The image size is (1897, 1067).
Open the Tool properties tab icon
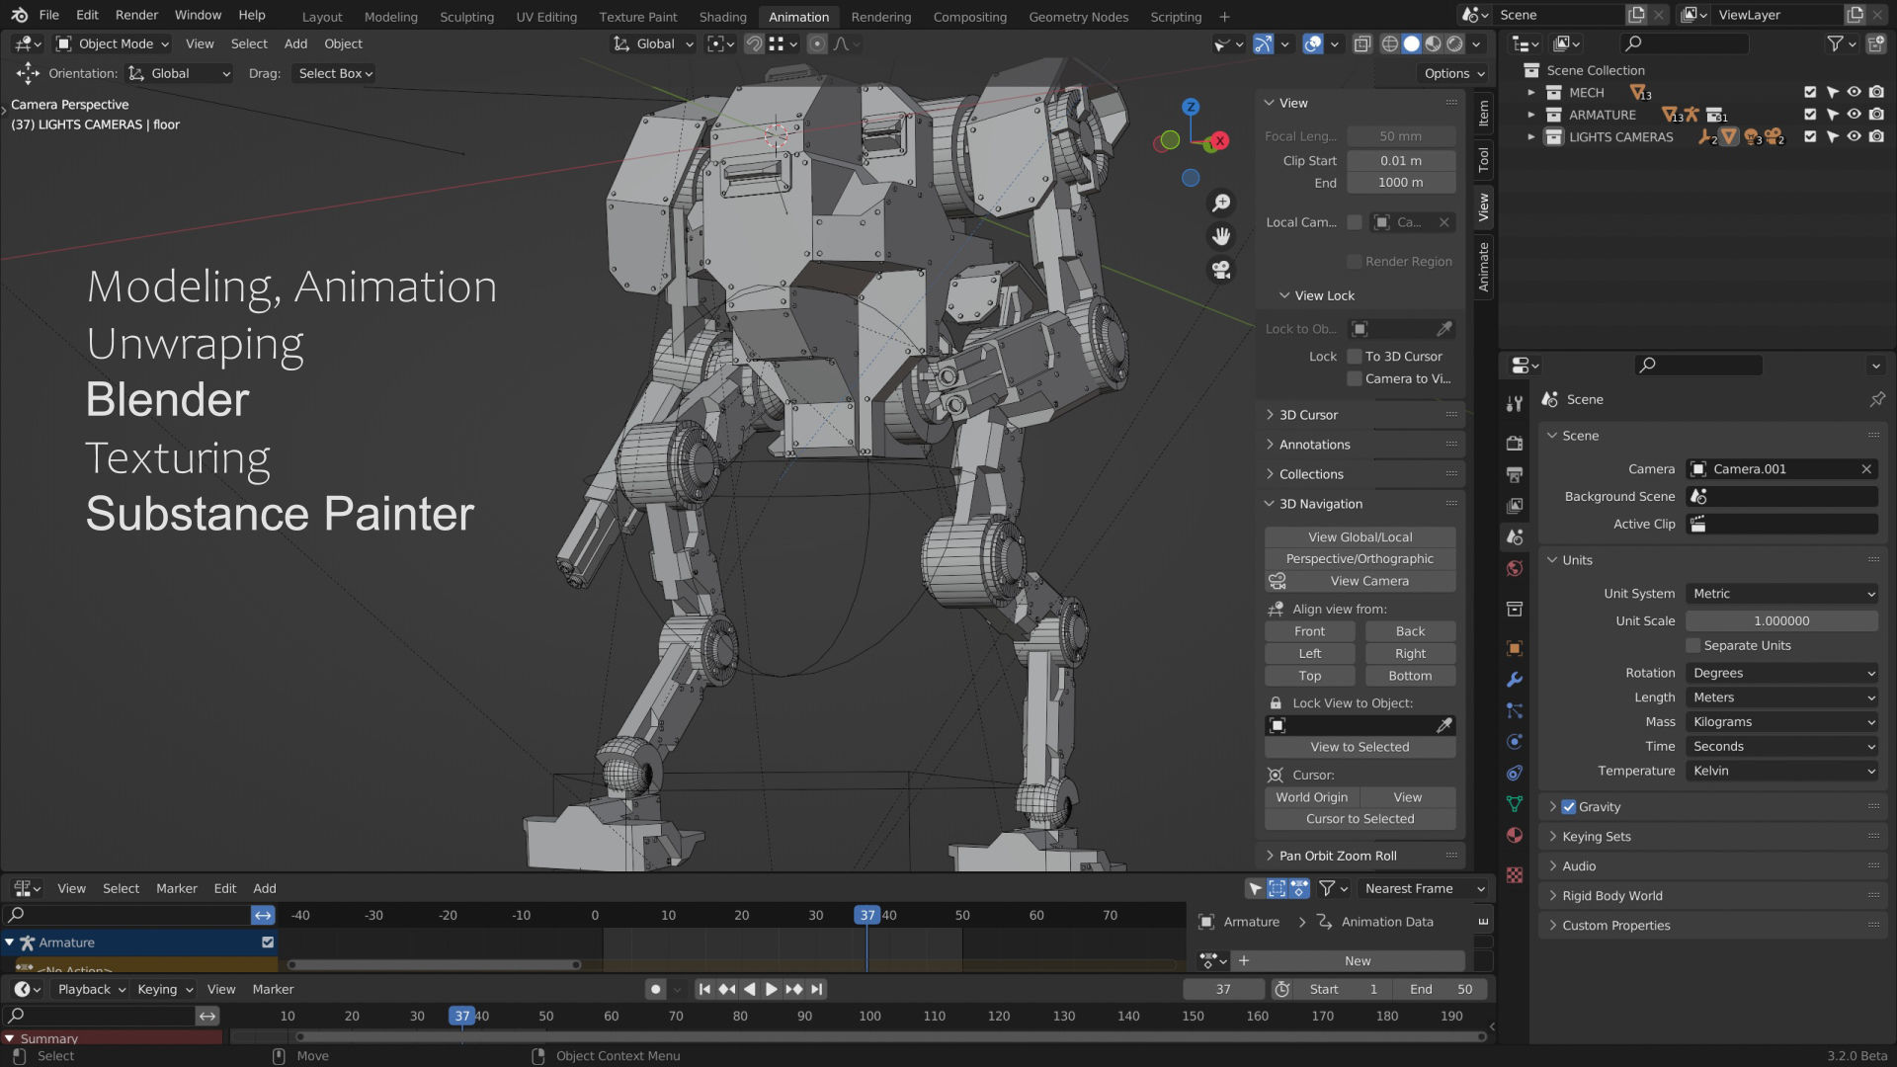[x=1514, y=403]
